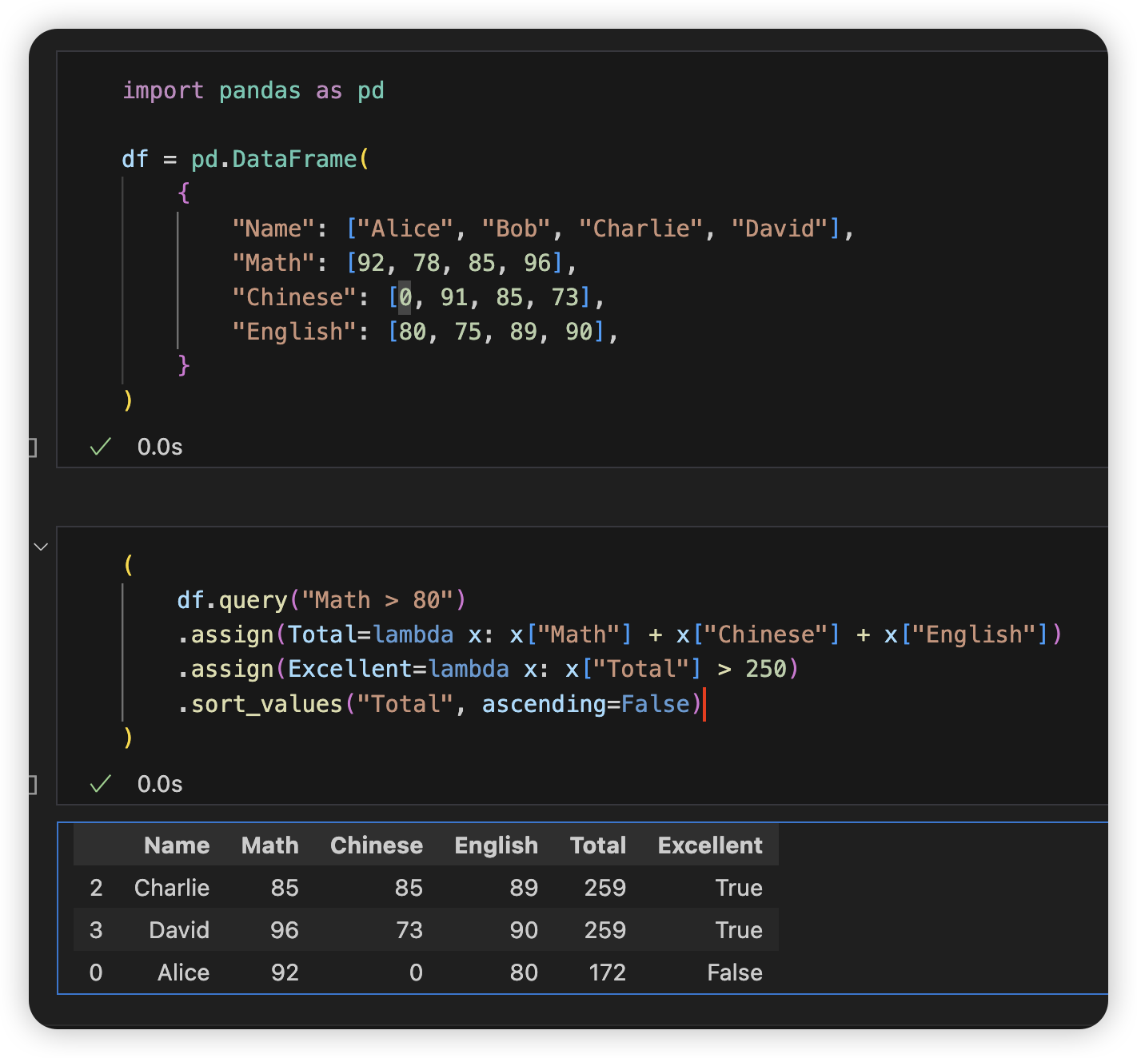Click the green checkmark of first cell
This screenshot has height=1058, width=1137.
pyautogui.click(x=100, y=447)
